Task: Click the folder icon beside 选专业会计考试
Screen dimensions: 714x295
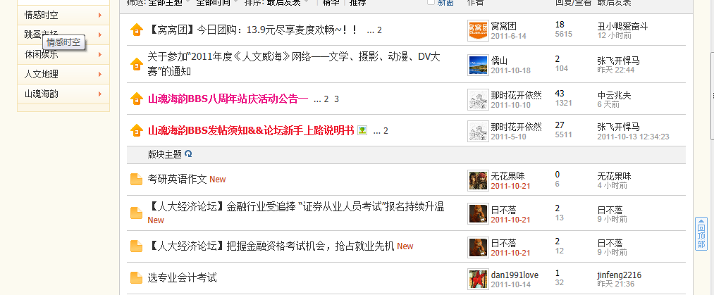Action: (137, 277)
